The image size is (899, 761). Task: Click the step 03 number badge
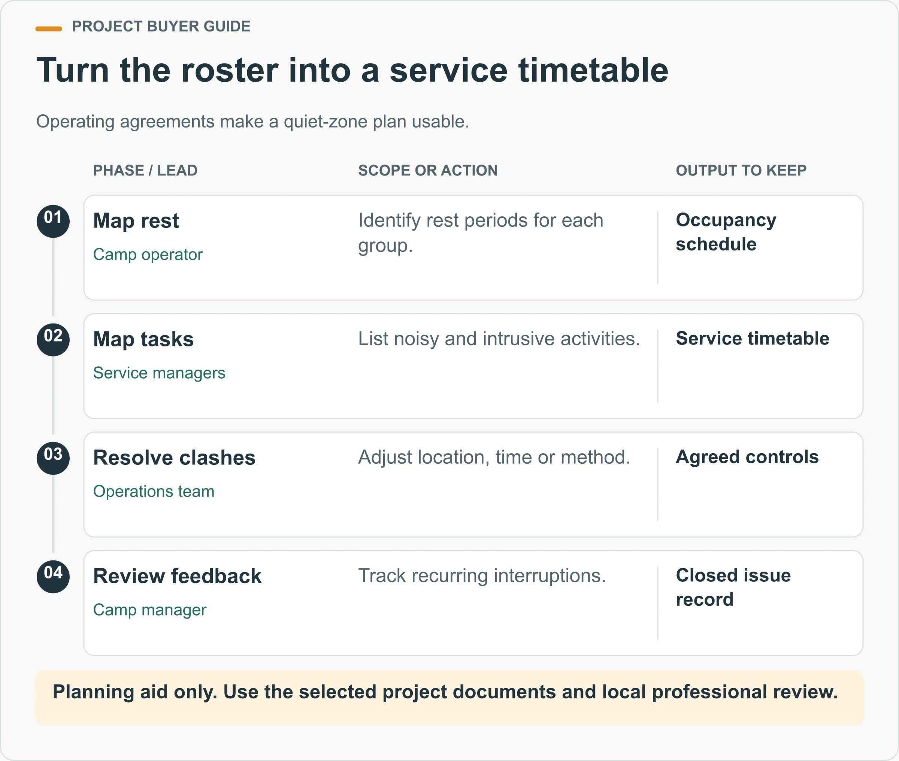[x=53, y=458]
